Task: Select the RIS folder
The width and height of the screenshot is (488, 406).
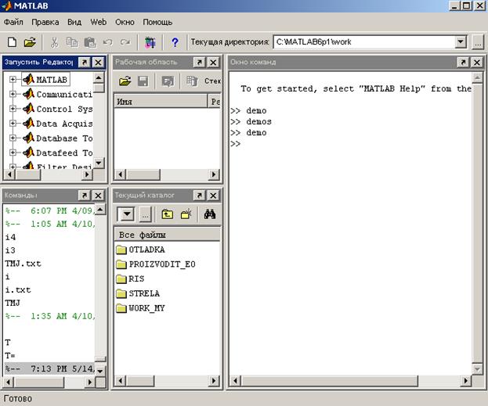Action: (x=130, y=278)
